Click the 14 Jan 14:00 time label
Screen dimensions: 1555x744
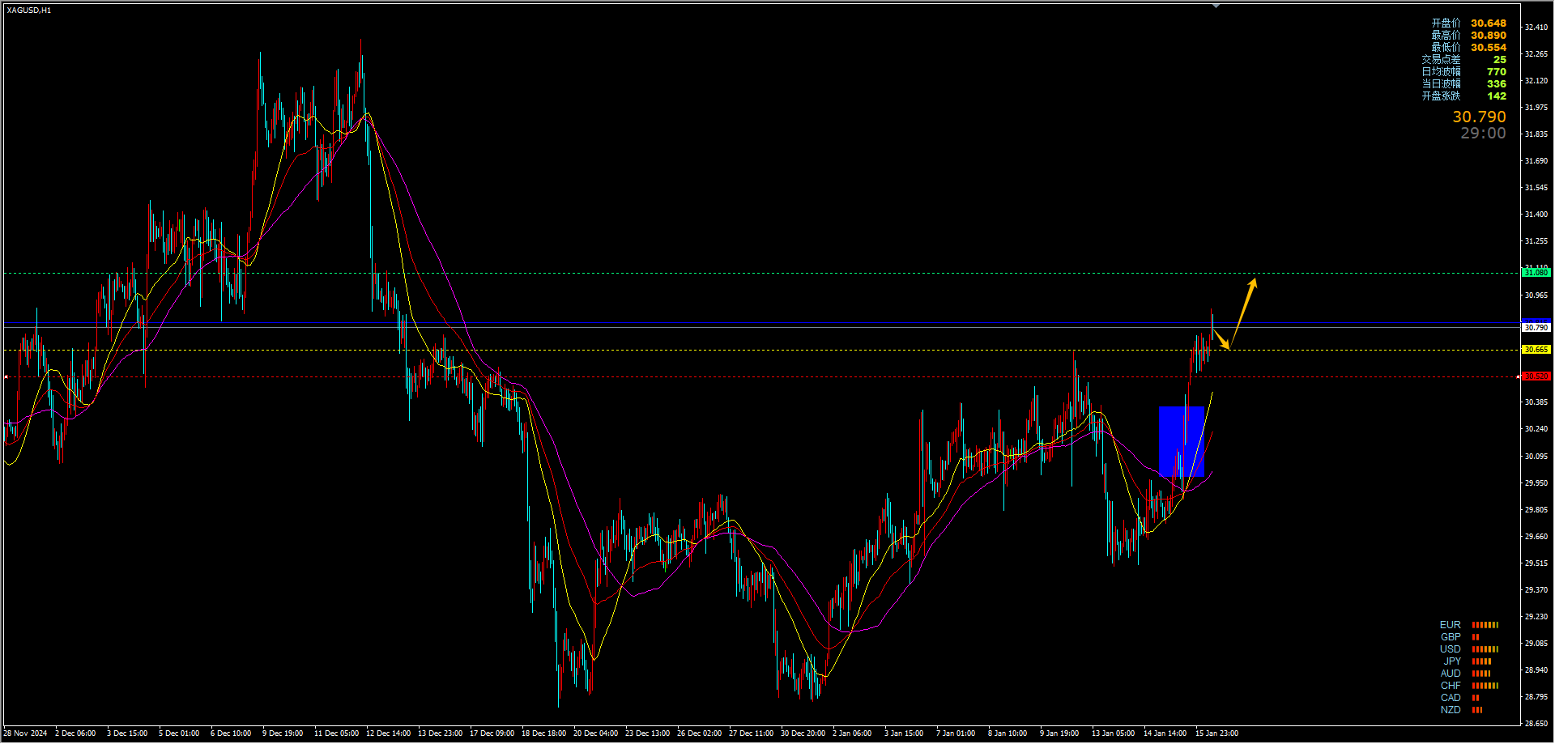pyautogui.click(x=1165, y=733)
